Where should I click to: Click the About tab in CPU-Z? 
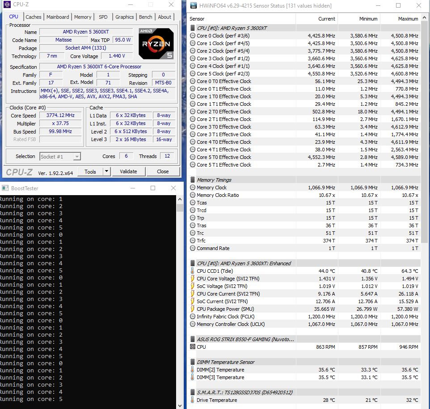tap(164, 17)
